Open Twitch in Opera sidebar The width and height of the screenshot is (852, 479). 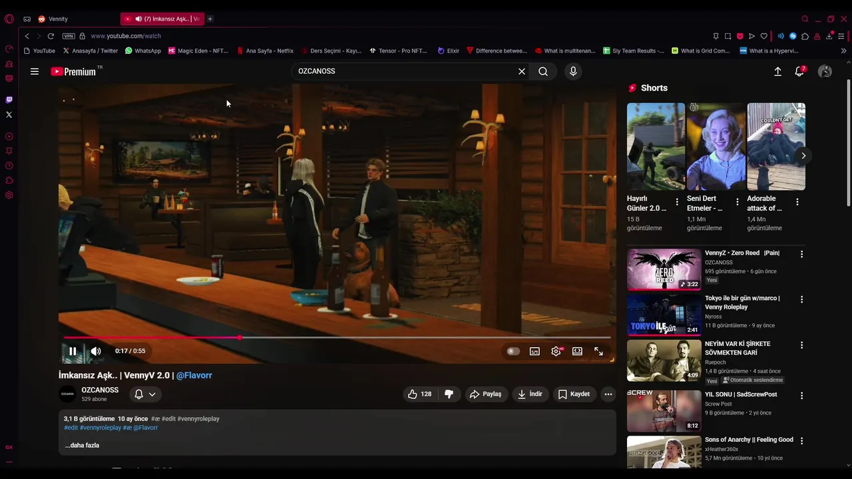pos(9,100)
